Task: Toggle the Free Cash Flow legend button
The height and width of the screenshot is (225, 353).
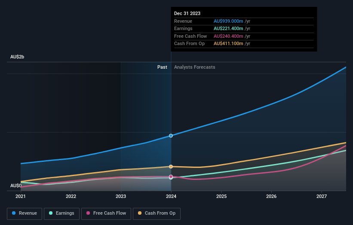Action: tap(106, 213)
